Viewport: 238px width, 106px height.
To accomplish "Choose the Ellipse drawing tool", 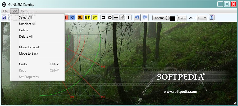I will tap(109, 18).
